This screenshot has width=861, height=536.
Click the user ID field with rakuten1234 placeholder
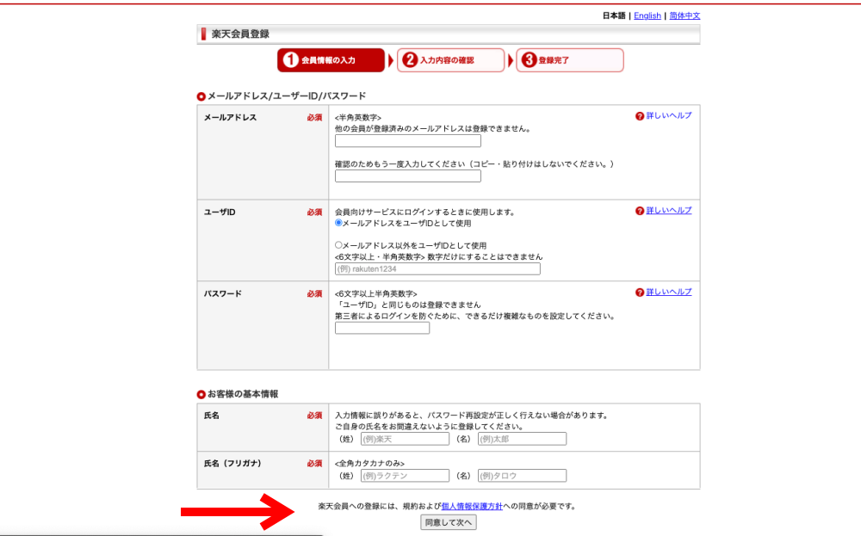pyautogui.click(x=437, y=268)
